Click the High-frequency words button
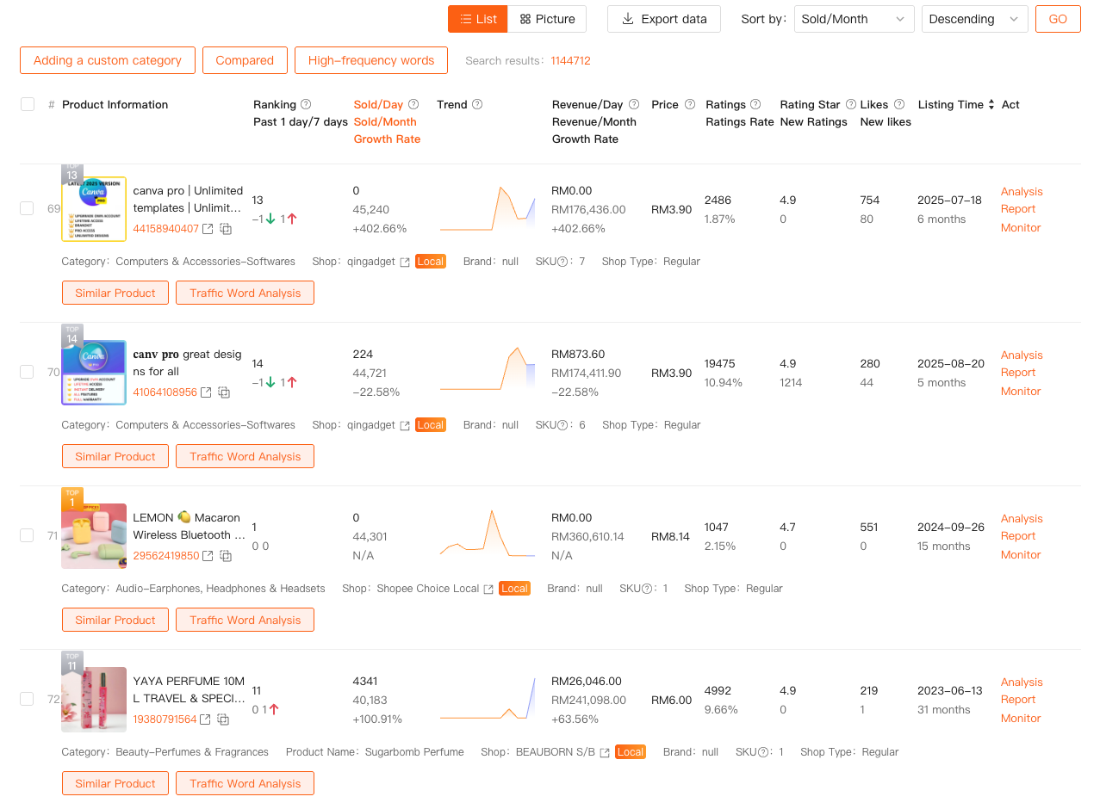 click(x=370, y=60)
